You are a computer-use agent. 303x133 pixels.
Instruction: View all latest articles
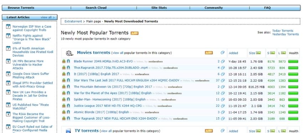[x=47, y=17]
